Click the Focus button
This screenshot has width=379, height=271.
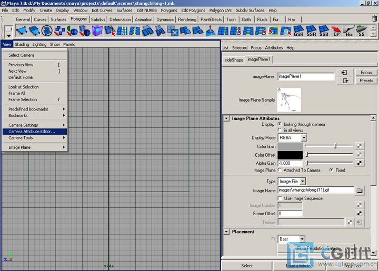click(366, 73)
